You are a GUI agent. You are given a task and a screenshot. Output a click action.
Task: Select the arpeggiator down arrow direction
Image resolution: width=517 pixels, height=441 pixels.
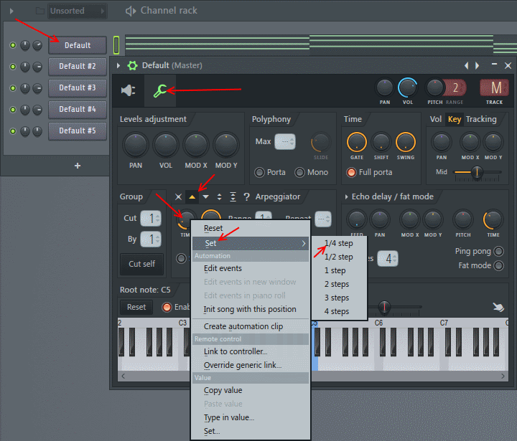point(206,196)
